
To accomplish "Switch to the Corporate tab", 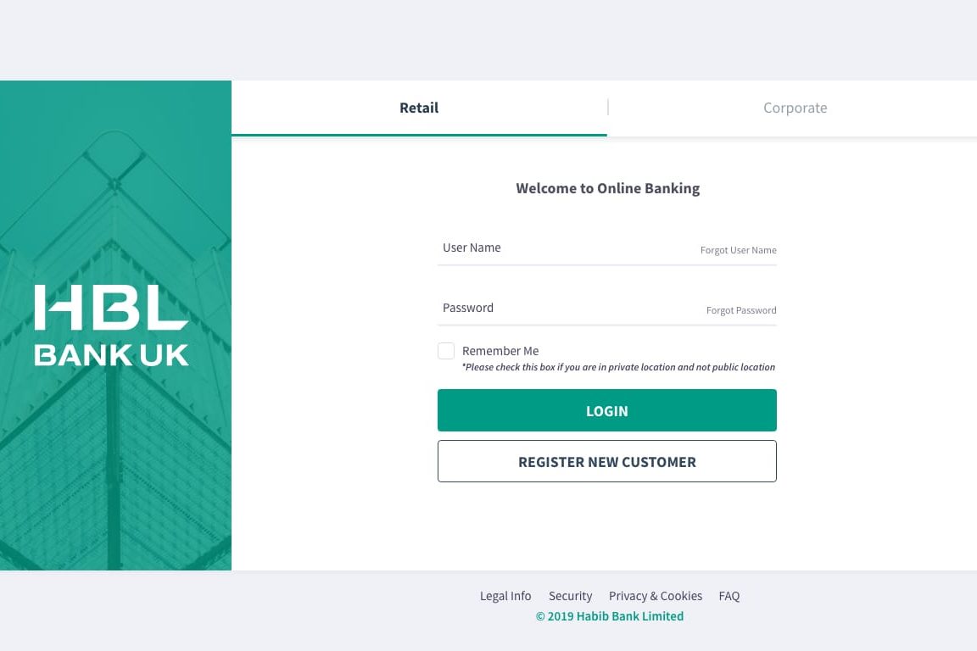I will click(x=795, y=108).
